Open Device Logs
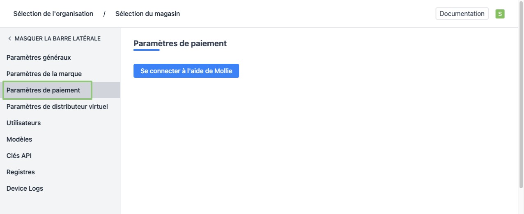Screen dimensions: 524x214 click(x=25, y=189)
